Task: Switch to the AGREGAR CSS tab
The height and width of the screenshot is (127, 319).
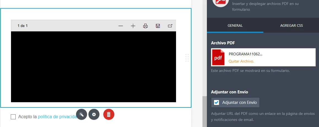Action: 291,25
